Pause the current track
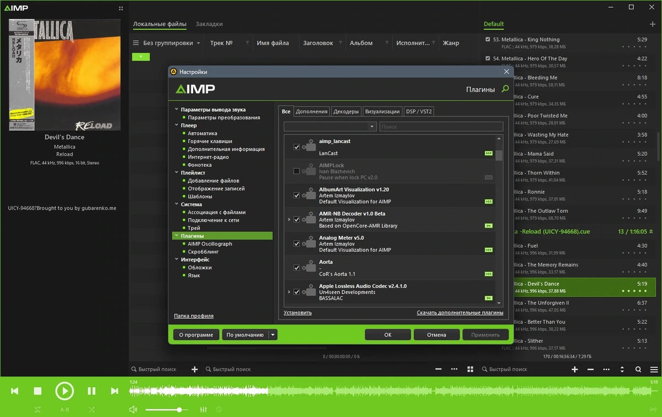662x417 pixels. [x=92, y=391]
